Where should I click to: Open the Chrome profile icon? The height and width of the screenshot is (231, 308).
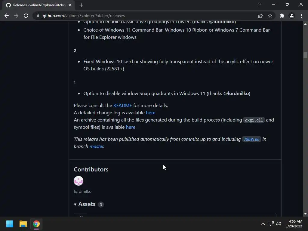click(292, 16)
